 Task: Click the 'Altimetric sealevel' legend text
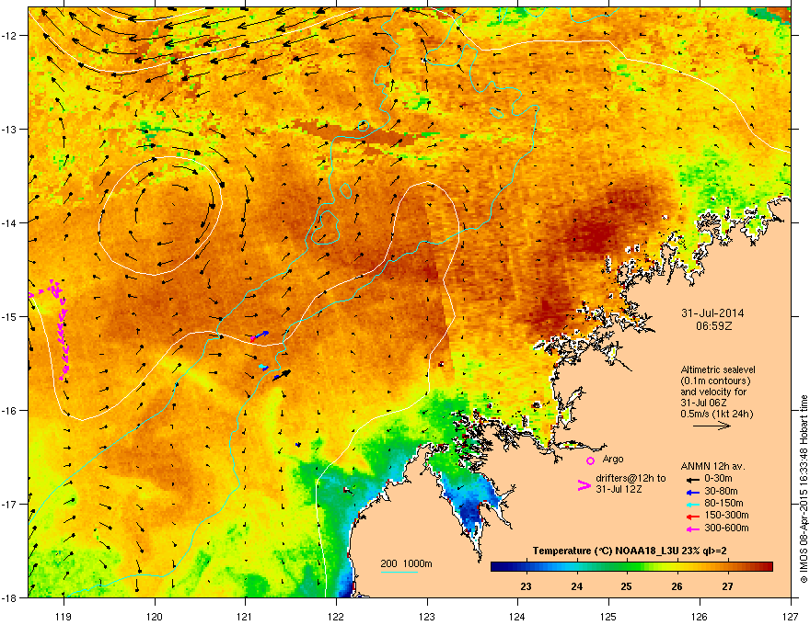tap(718, 369)
